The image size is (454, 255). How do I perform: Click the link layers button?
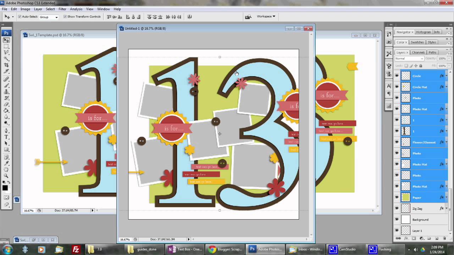point(399,239)
